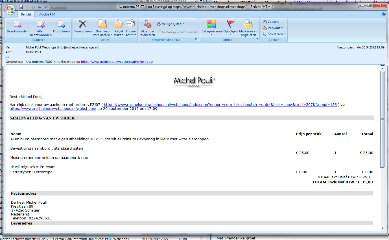Click the scrollbar down arrow in message
Screen dimensions: 389x240
(382, 228)
